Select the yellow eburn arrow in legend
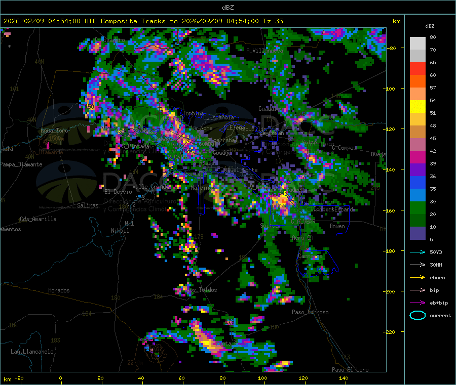Image resolution: width=456 pixels, height=385 pixels. 417,278
